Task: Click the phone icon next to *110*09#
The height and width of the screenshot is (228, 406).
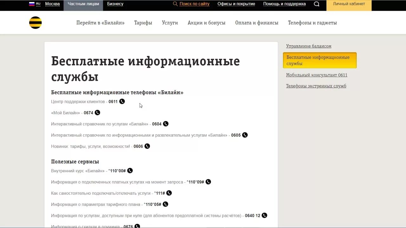Action: coord(208,182)
